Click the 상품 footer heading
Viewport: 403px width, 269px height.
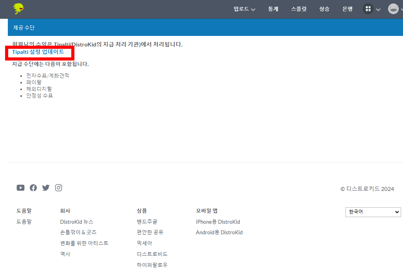(x=142, y=211)
